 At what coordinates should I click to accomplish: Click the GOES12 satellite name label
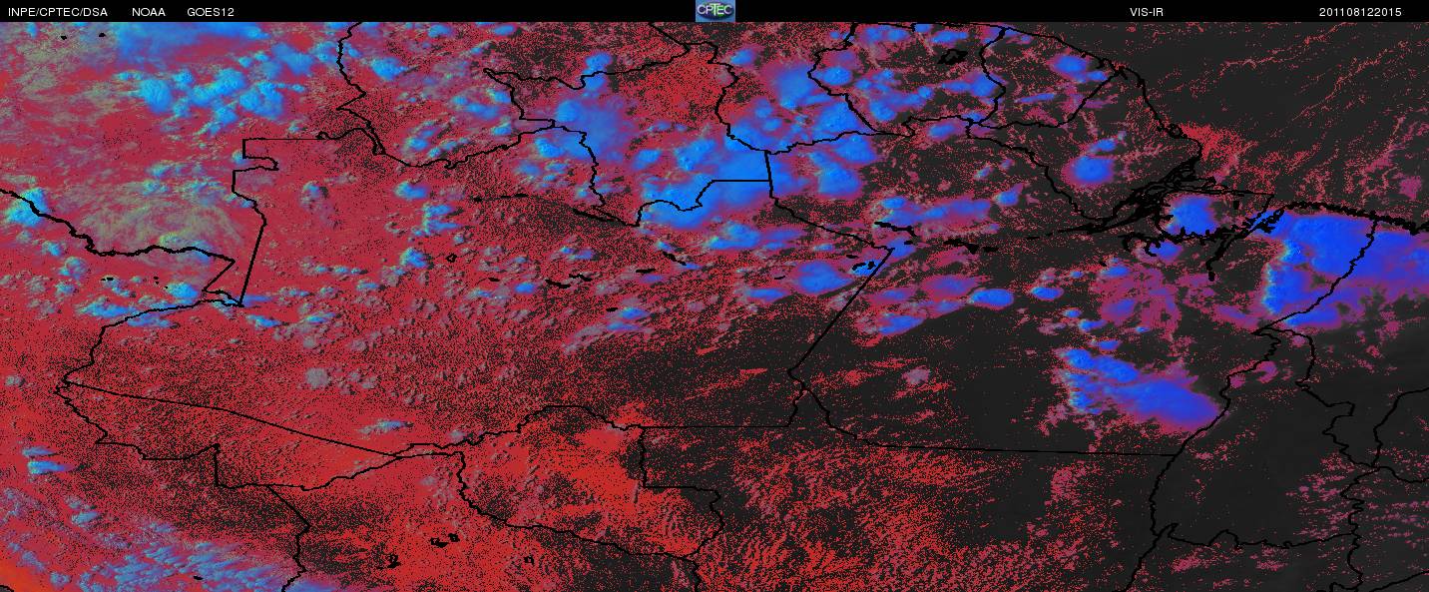(211, 12)
